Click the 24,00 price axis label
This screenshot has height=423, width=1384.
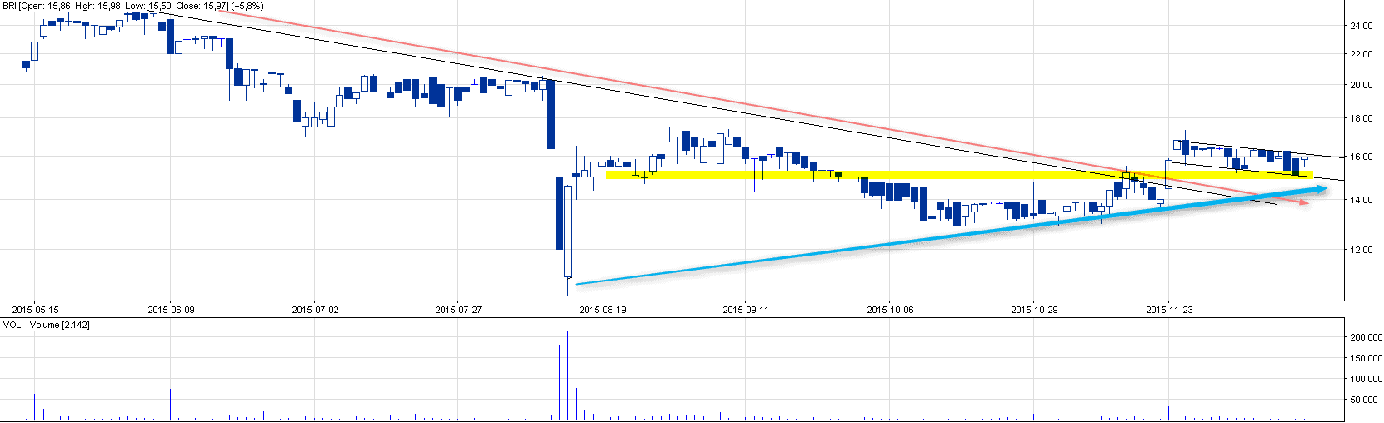pos(1361,27)
